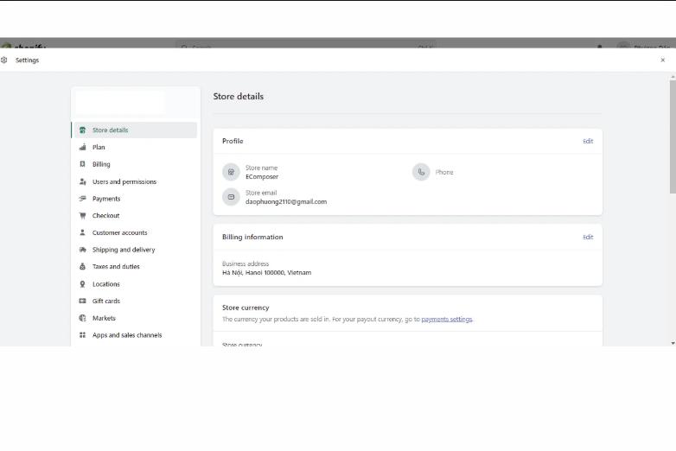Image resolution: width=676 pixels, height=451 pixels.
Task: Close the Settings panel
Action: [x=663, y=60]
